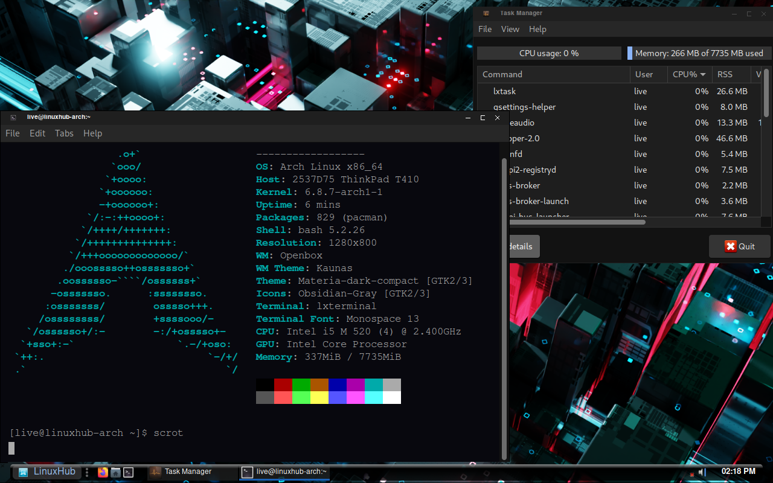Image resolution: width=773 pixels, height=483 pixels.
Task: Click the Task Manager window title icon
Action: tap(486, 13)
